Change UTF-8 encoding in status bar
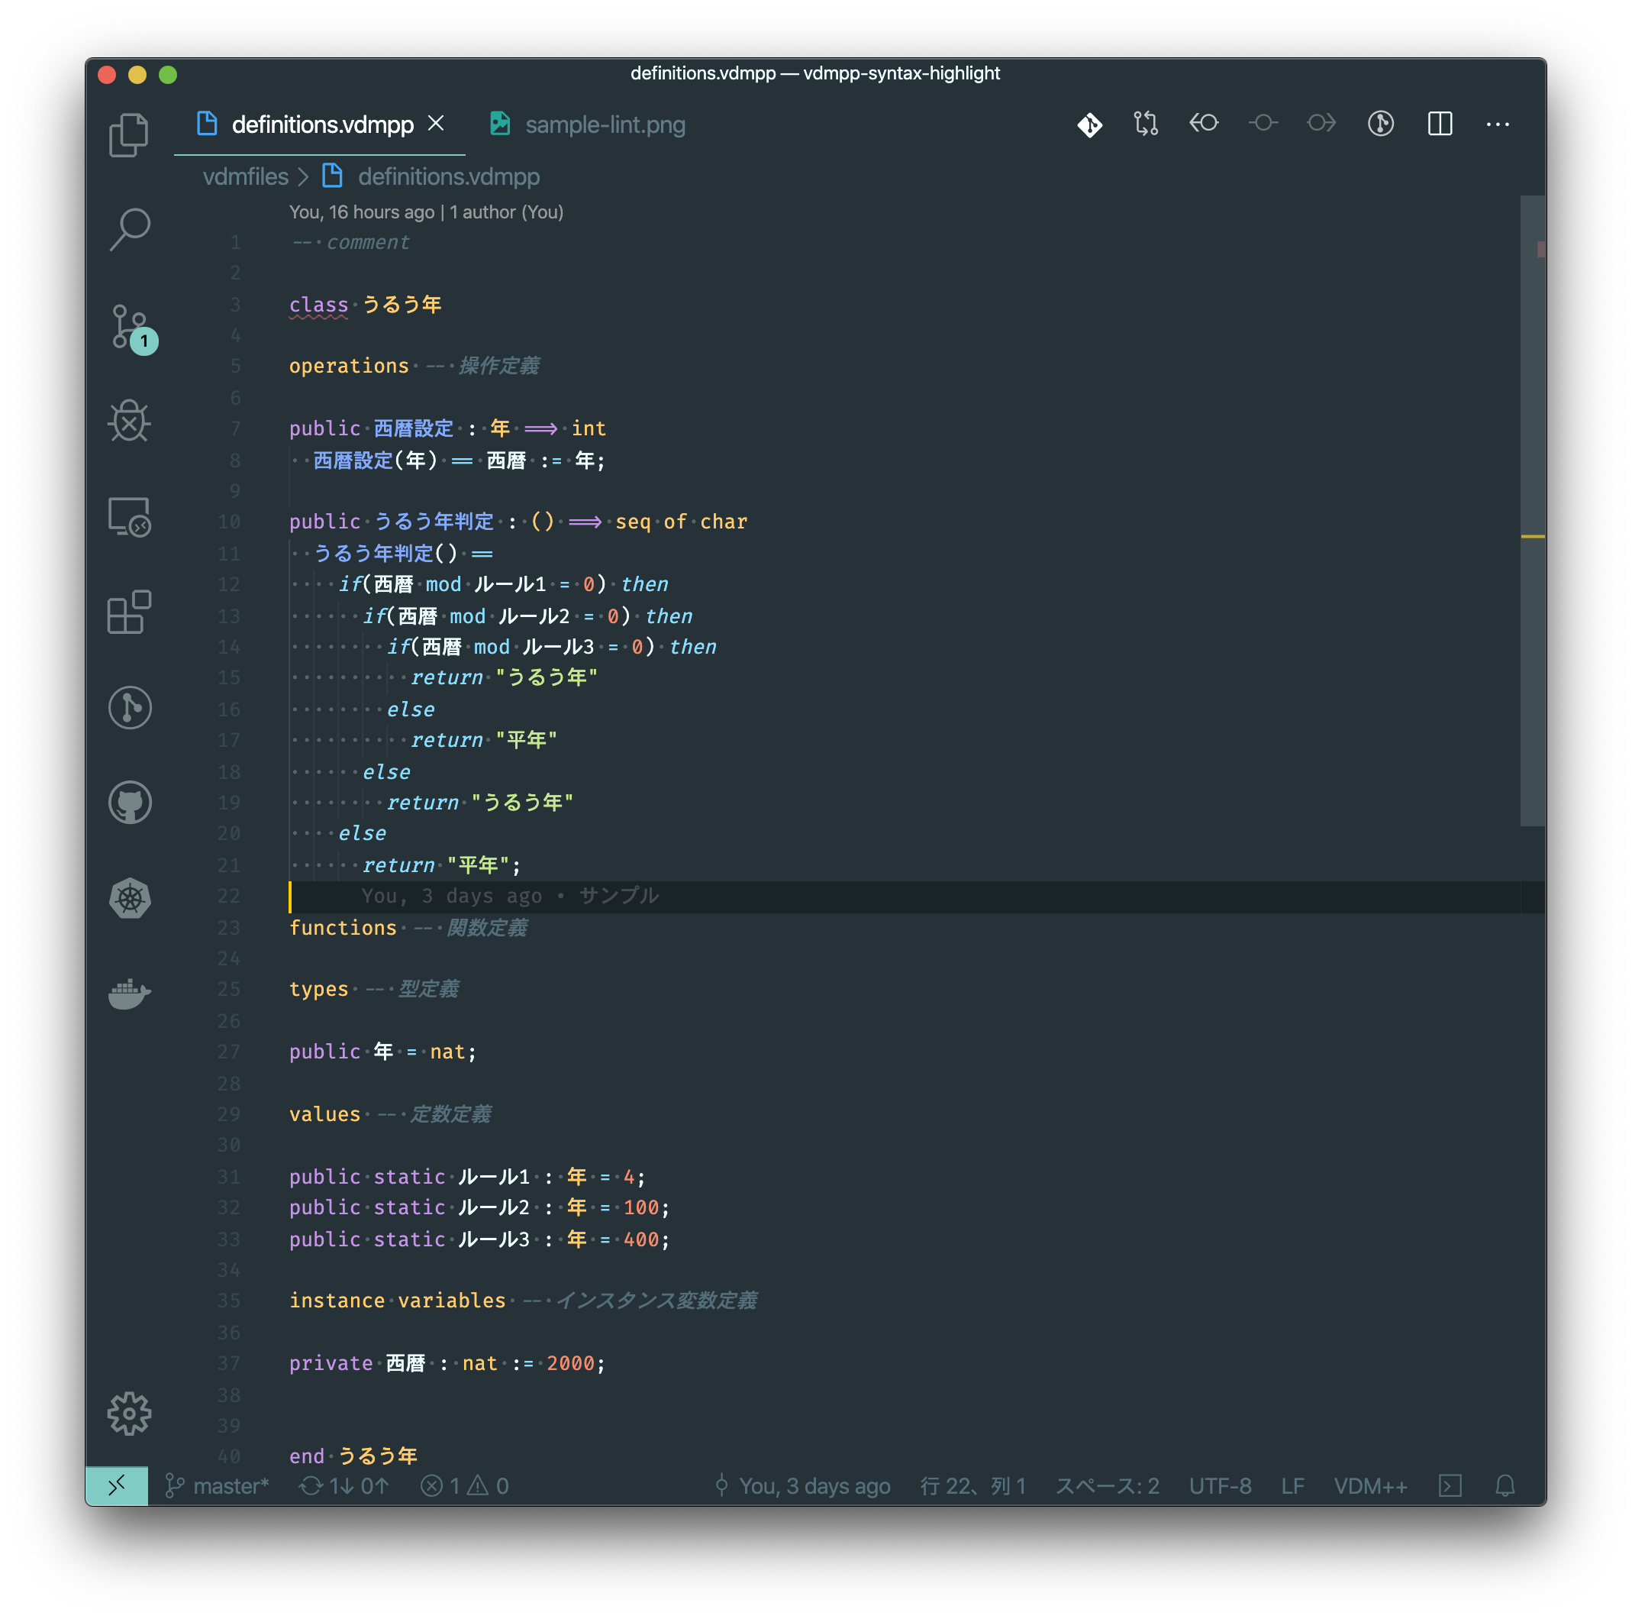Image resolution: width=1632 pixels, height=1619 pixels. tap(1220, 1485)
